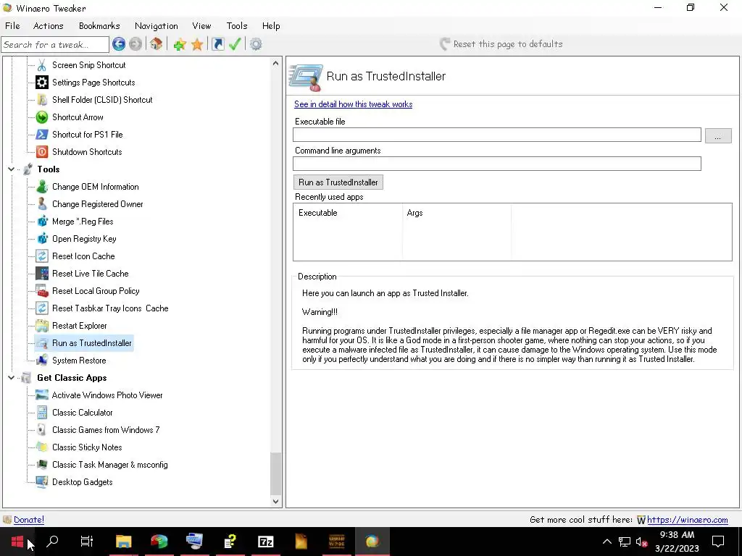Open bookmarks yellow star icon
Image resolution: width=742 pixels, height=556 pixels.
(197, 44)
